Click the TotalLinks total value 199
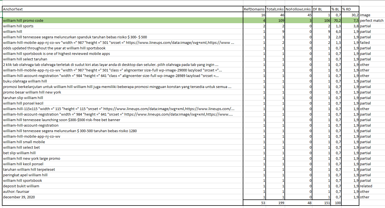 click(x=275, y=203)
